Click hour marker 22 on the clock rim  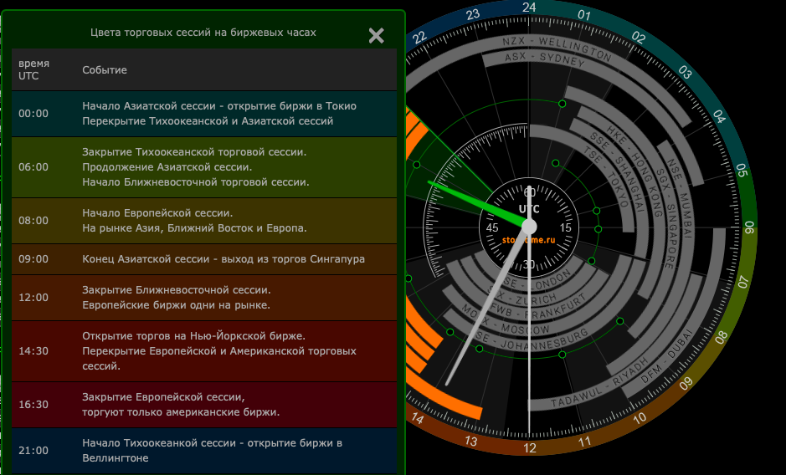[419, 38]
